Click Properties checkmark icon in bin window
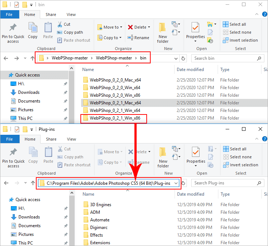Image resolution: width=268 pixels, height=246 pixels. 195,27
